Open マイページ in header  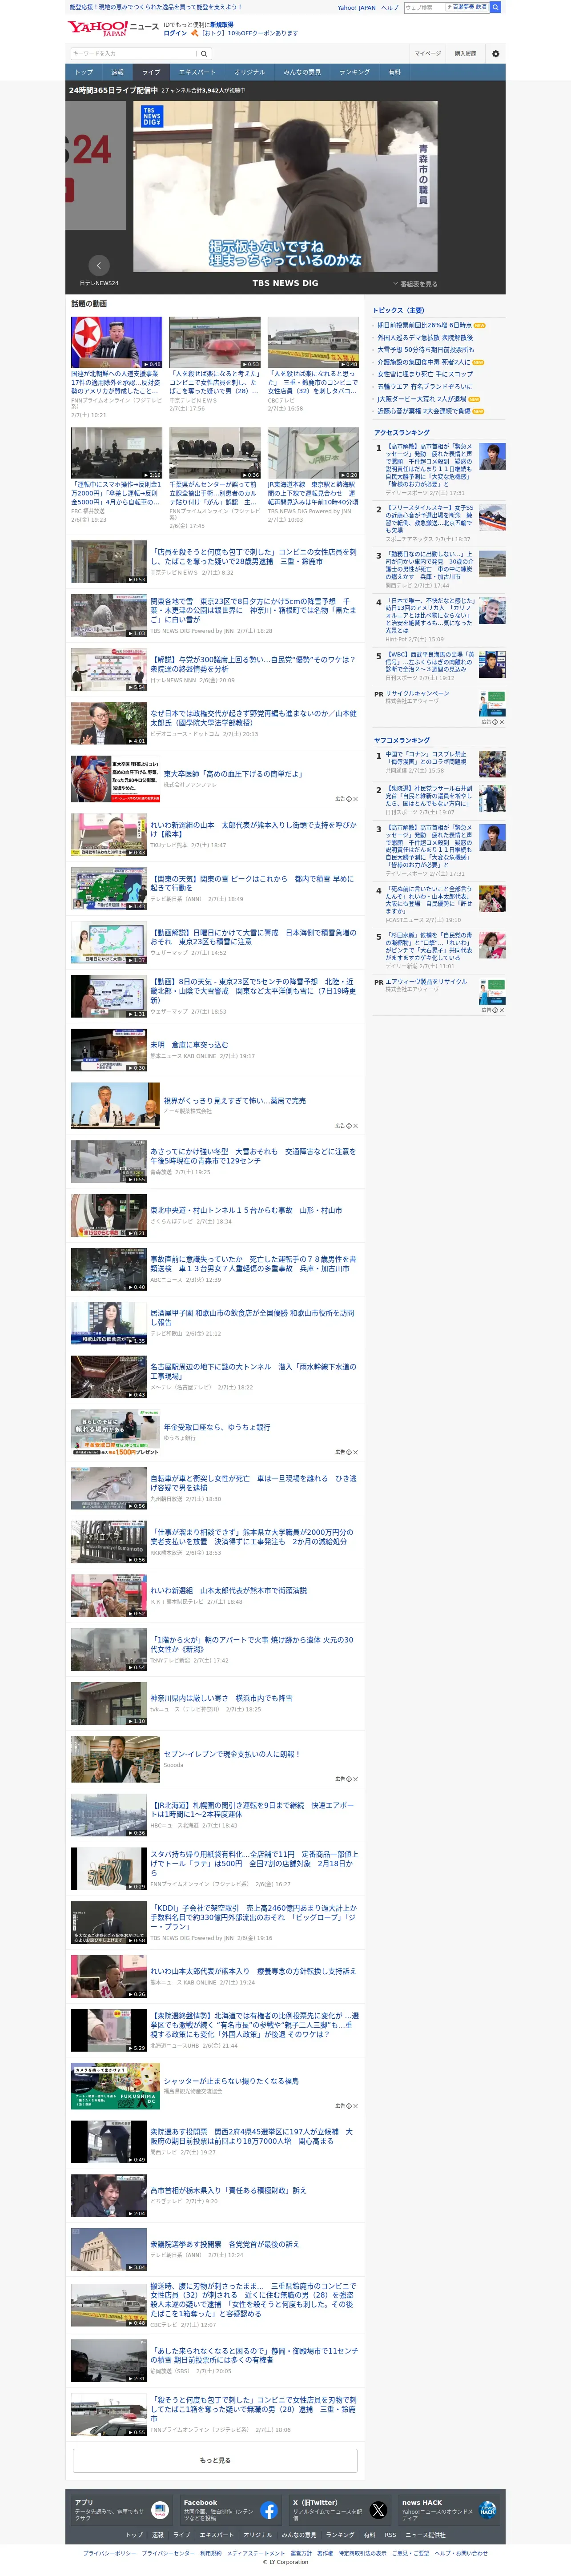pyautogui.click(x=428, y=53)
